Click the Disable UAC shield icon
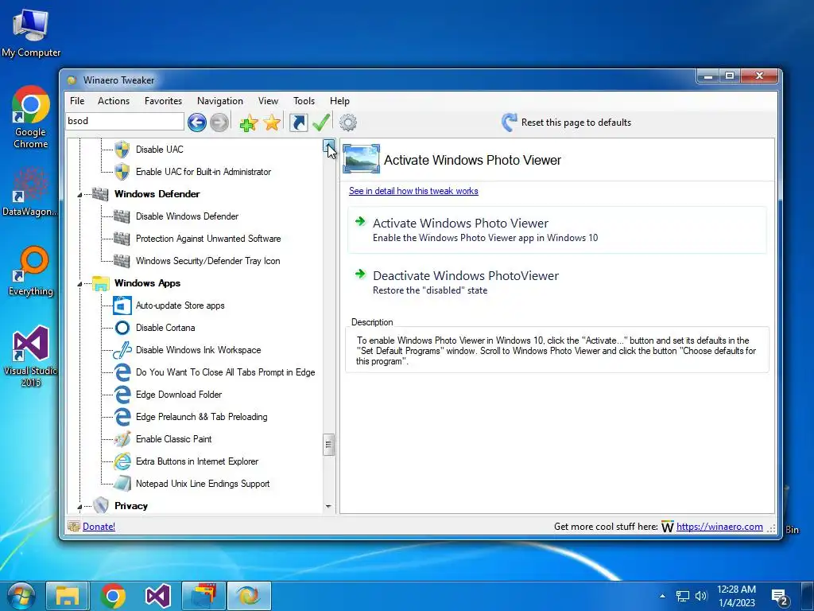Image resolution: width=814 pixels, height=611 pixels. pos(122,150)
